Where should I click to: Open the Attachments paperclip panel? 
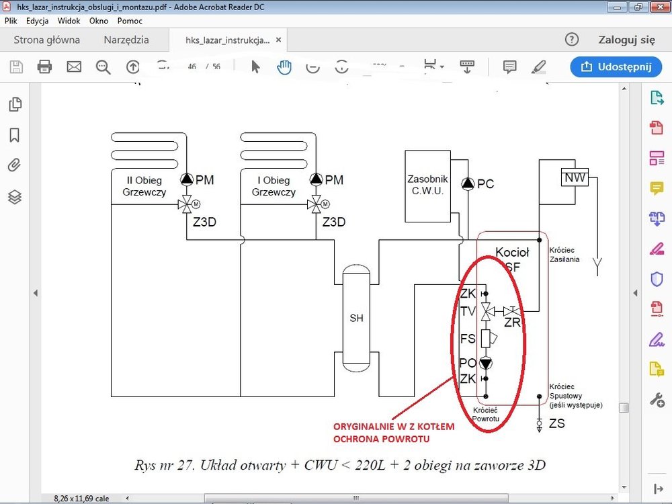click(14, 165)
